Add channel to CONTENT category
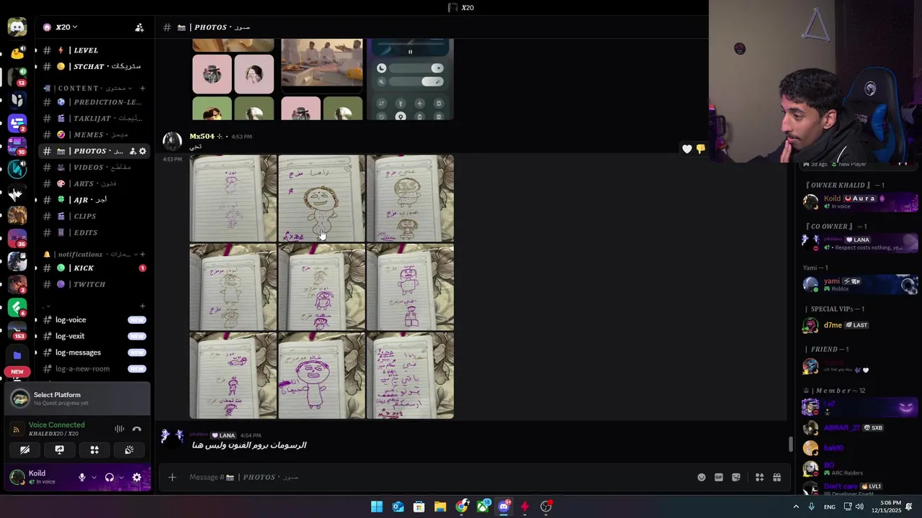The width and height of the screenshot is (922, 518). click(143, 88)
